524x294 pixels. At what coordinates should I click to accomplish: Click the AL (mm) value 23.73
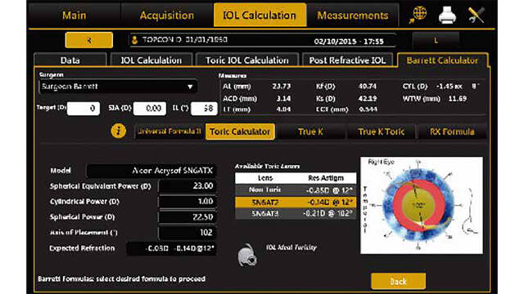281,87
